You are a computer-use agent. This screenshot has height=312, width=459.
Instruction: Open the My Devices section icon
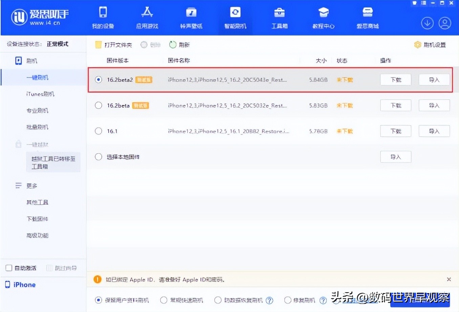click(x=103, y=17)
